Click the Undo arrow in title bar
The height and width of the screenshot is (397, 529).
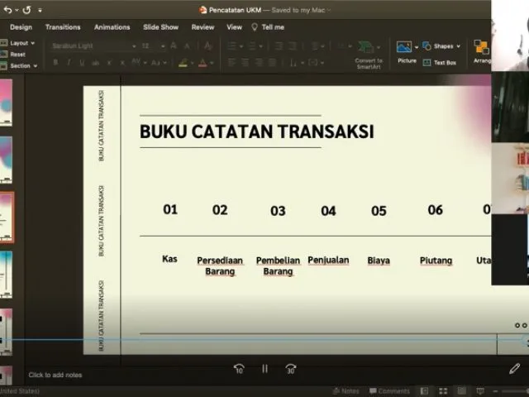[8, 10]
